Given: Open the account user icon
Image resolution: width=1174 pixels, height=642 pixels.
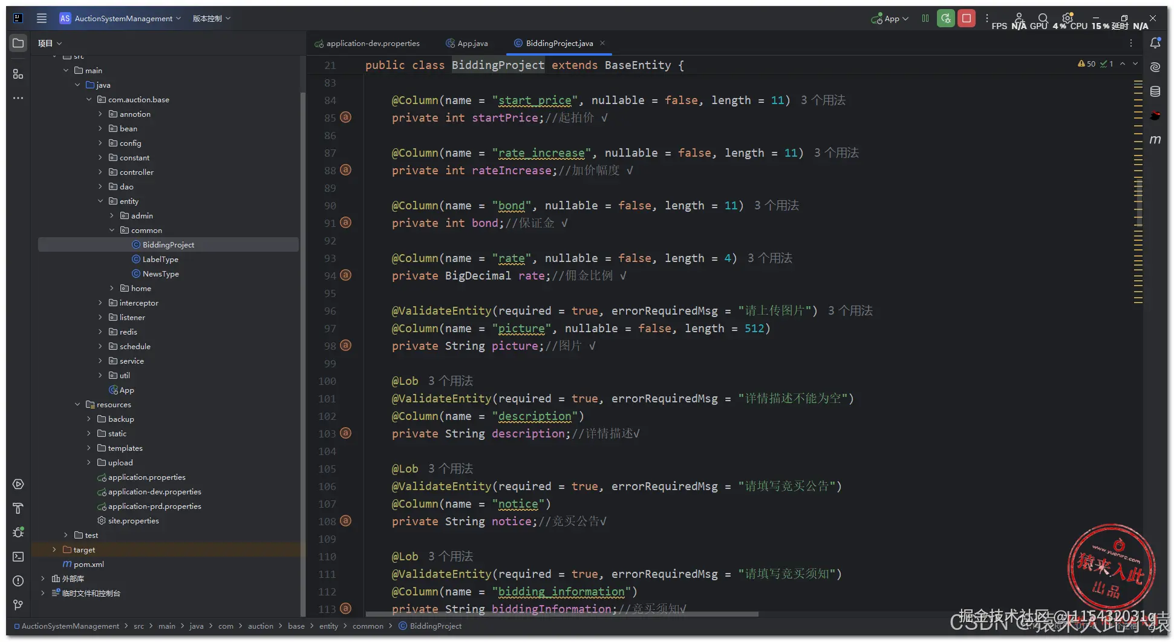Looking at the screenshot, I should coord(1019,18).
